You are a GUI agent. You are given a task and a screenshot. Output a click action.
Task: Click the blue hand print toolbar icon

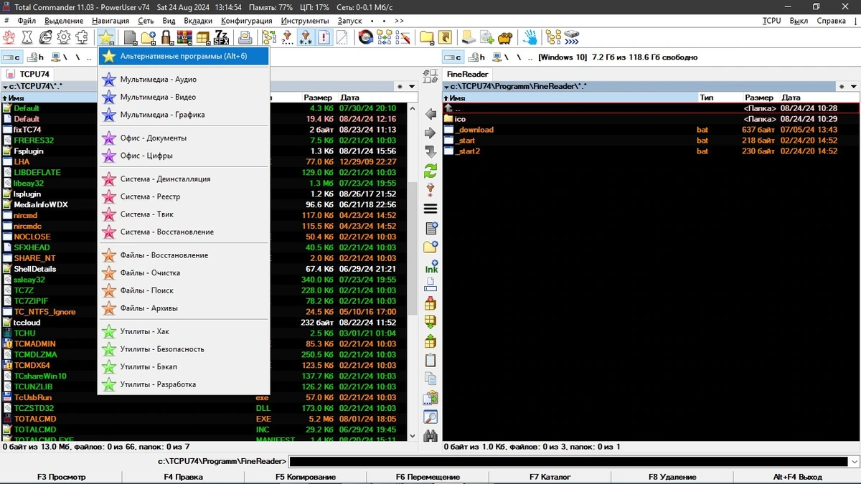530,37
